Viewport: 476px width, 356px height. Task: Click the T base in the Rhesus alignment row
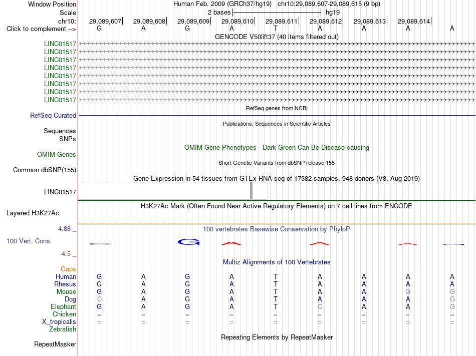(x=276, y=284)
